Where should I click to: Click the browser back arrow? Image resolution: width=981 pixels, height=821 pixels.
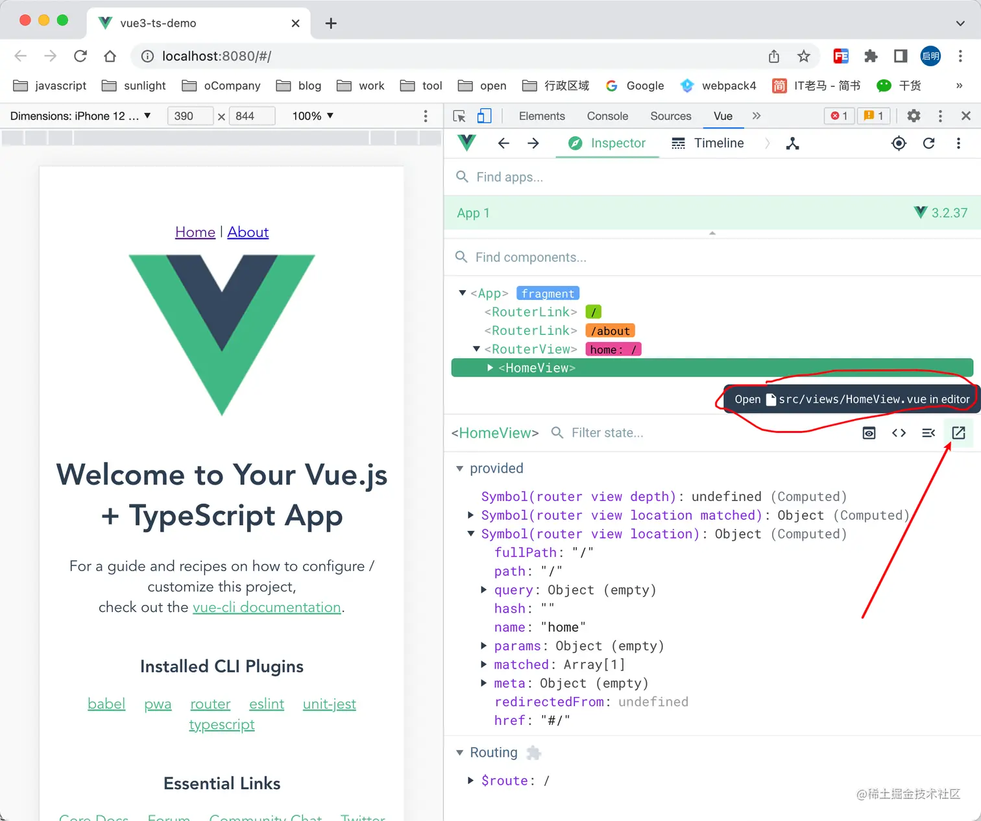21,56
